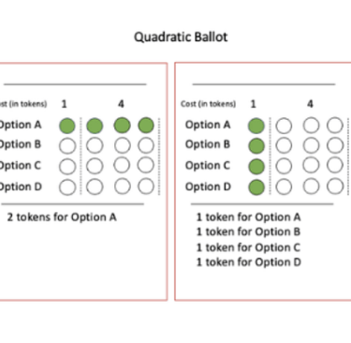
Task: Click the '1 token for Option B' text
Action: click(248, 231)
